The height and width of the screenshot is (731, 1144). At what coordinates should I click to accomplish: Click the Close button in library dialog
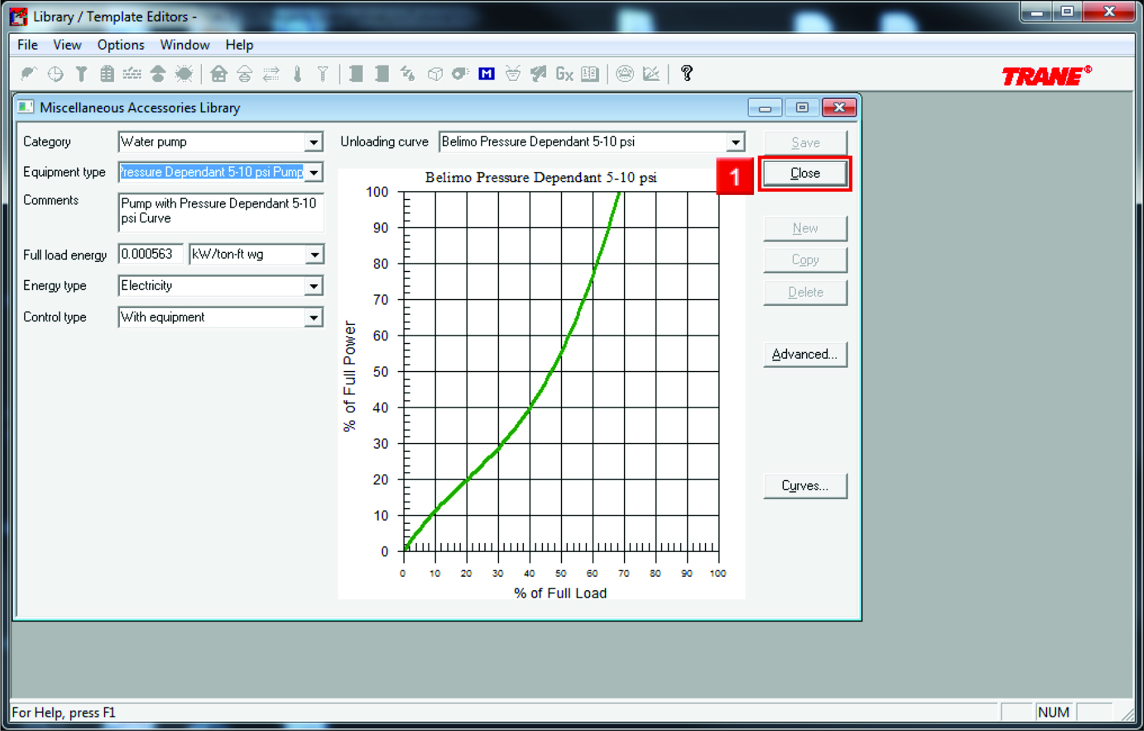[x=805, y=173]
